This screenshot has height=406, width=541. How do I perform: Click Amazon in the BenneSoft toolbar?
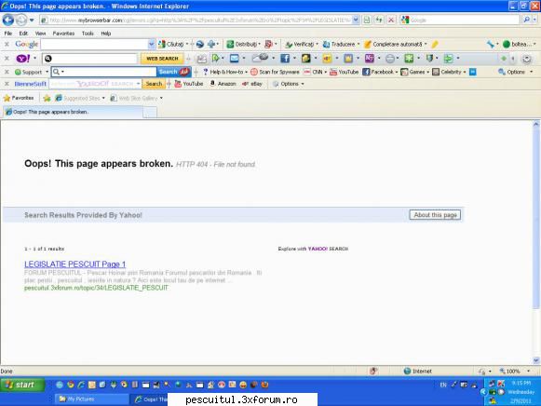coord(223,84)
